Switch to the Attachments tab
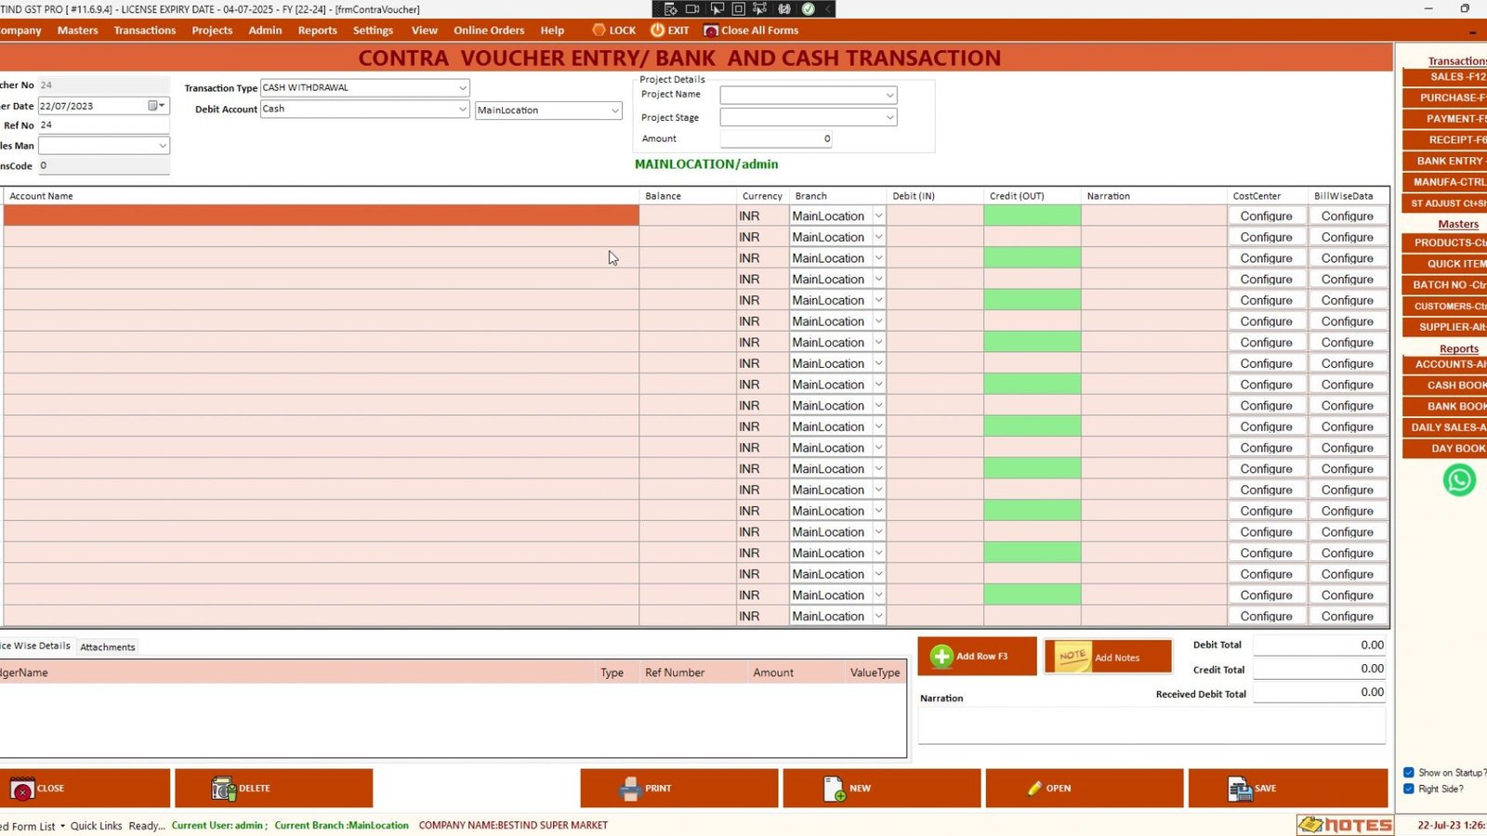This screenshot has width=1487, height=836. coord(107,647)
